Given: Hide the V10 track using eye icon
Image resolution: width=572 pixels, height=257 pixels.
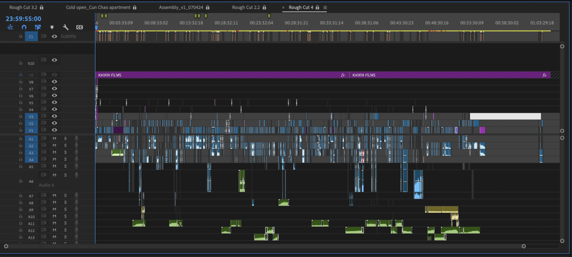Looking at the screenshot, I should (x=54, y=60).
